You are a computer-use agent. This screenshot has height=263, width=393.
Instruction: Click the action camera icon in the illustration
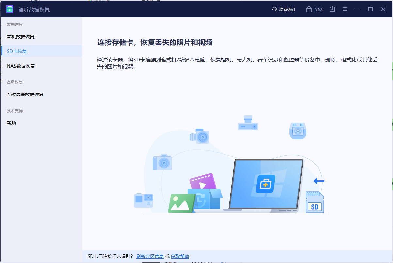pyautogui.click(x=143, y=200)
